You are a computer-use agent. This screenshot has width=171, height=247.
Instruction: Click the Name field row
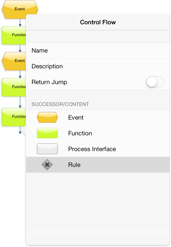pyautogui.click(x=98, y=50)
